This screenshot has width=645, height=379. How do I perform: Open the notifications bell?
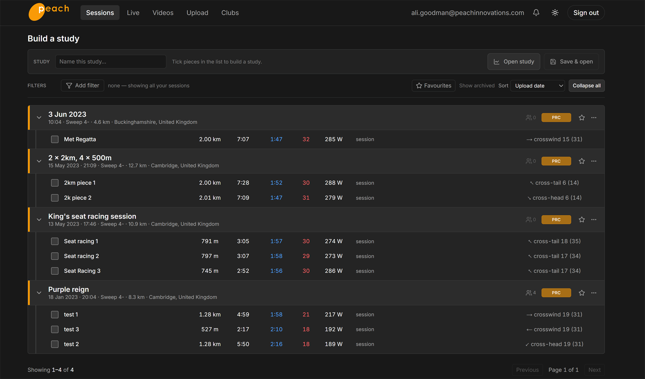pyautogui.click(x=536, y=13)
